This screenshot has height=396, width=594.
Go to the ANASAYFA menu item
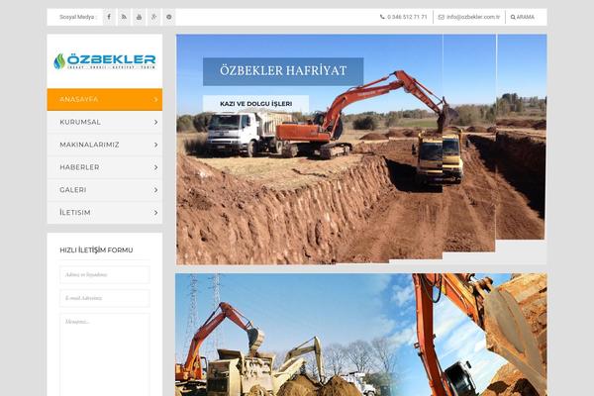105,99
